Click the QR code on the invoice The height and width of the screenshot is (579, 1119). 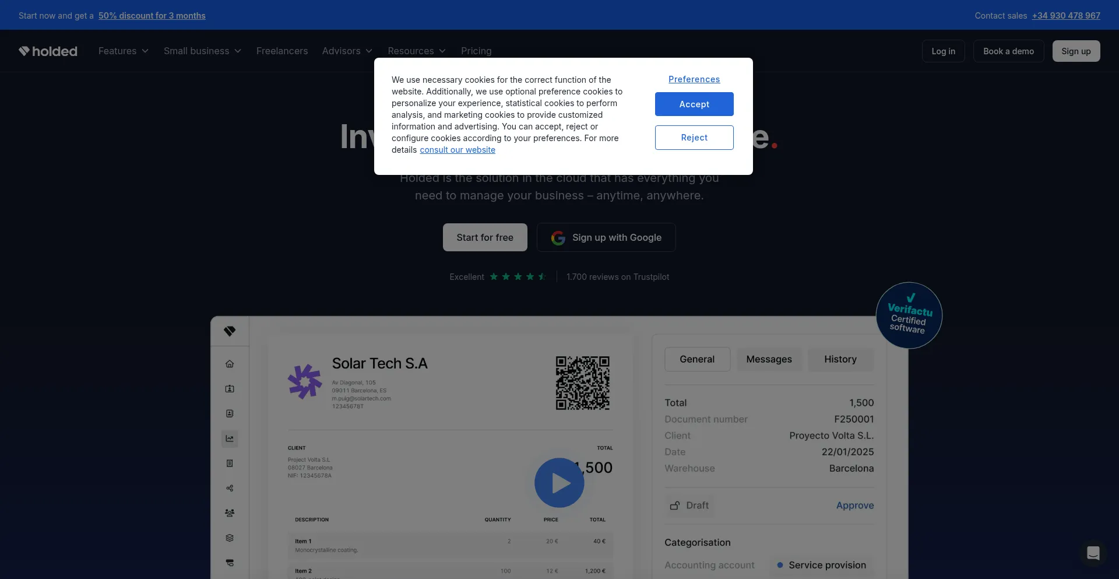pos(582,383)
